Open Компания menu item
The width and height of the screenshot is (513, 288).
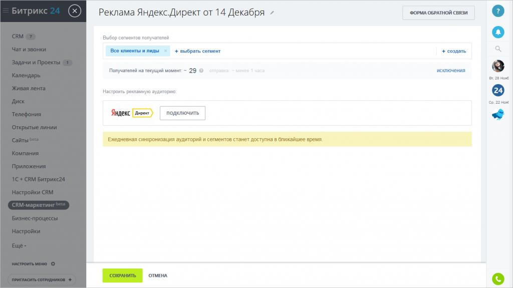coord(25,153)
